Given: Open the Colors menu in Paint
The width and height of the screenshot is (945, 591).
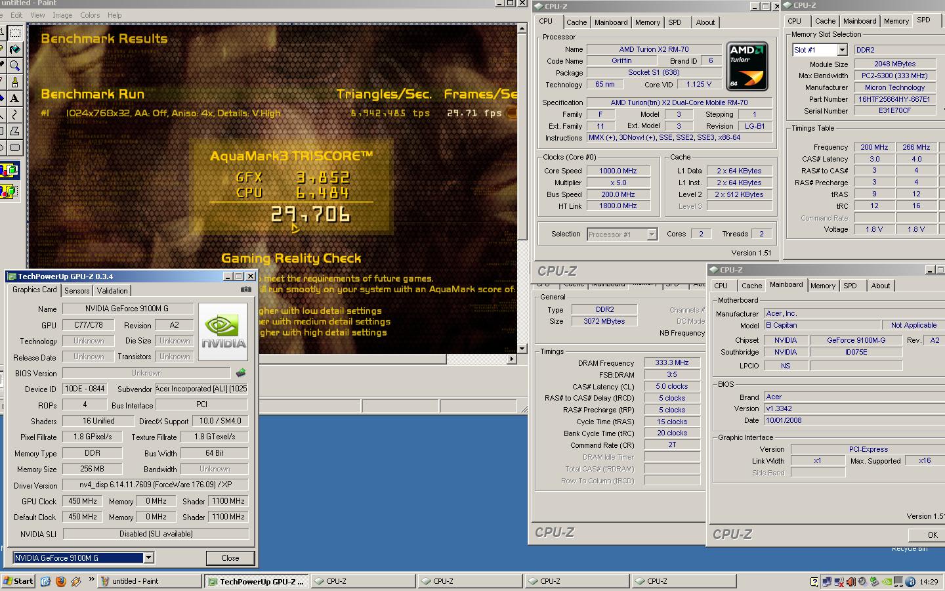Looking at the screenshot, I should click(x=90, y=15).
